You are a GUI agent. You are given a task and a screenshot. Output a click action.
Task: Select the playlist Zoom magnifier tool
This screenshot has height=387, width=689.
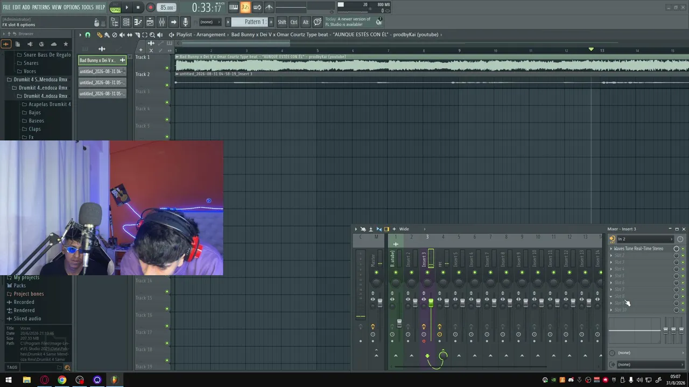click(x=152, y=35)
